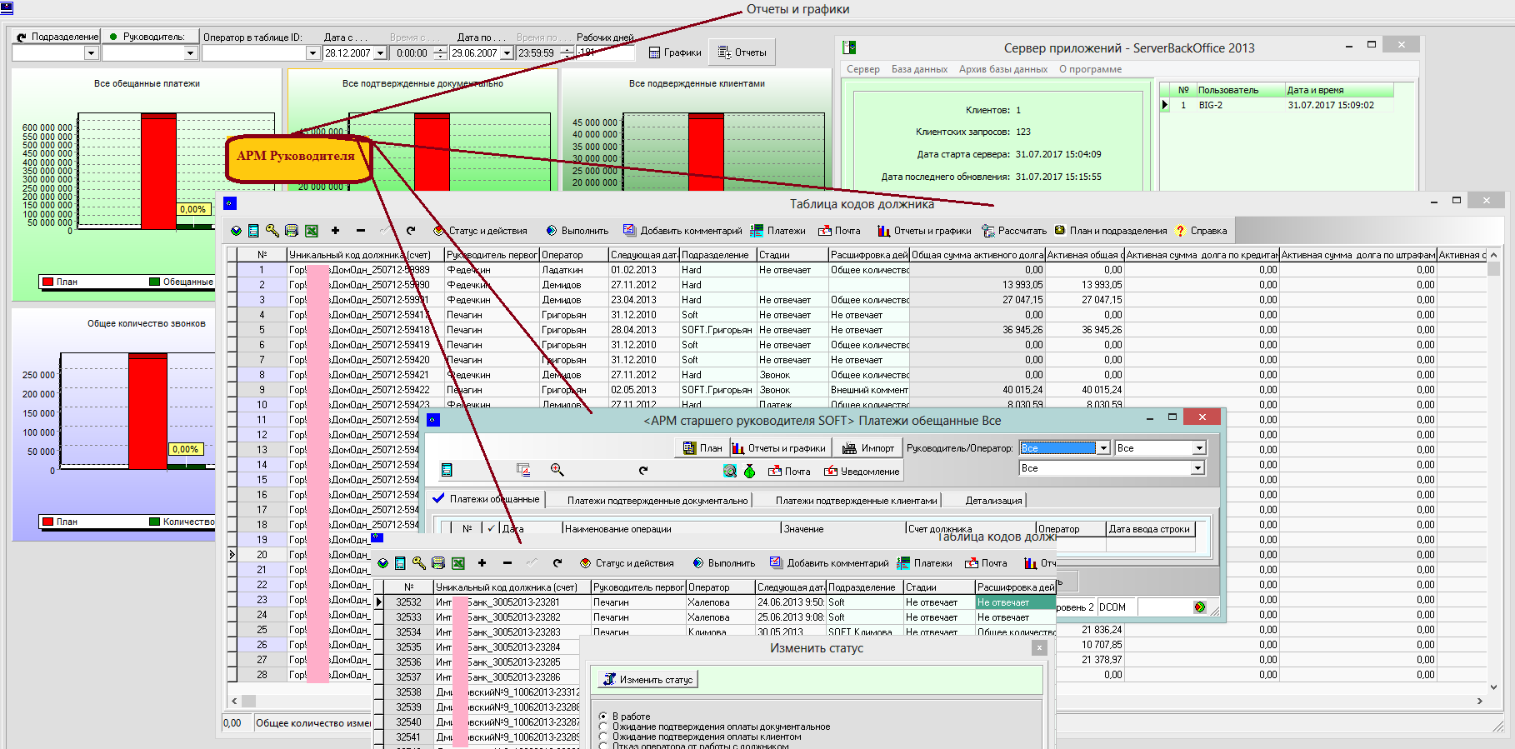Click the Время с spinner control
Image resolution: width=1515 pixels, height=749 pixels.
pos(442,53)
